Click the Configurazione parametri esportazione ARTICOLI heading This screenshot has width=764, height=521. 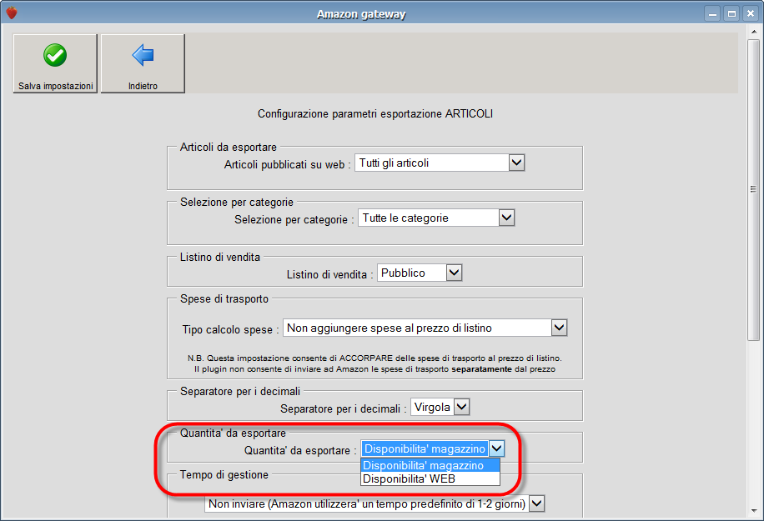375,113
